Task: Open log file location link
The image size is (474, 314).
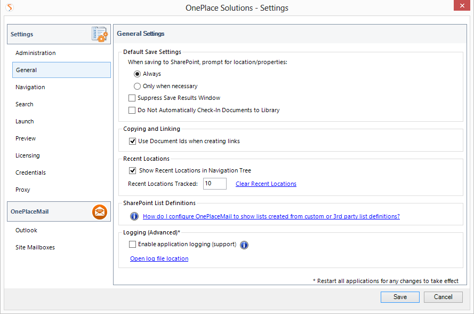Action: (x=159, y=258)
